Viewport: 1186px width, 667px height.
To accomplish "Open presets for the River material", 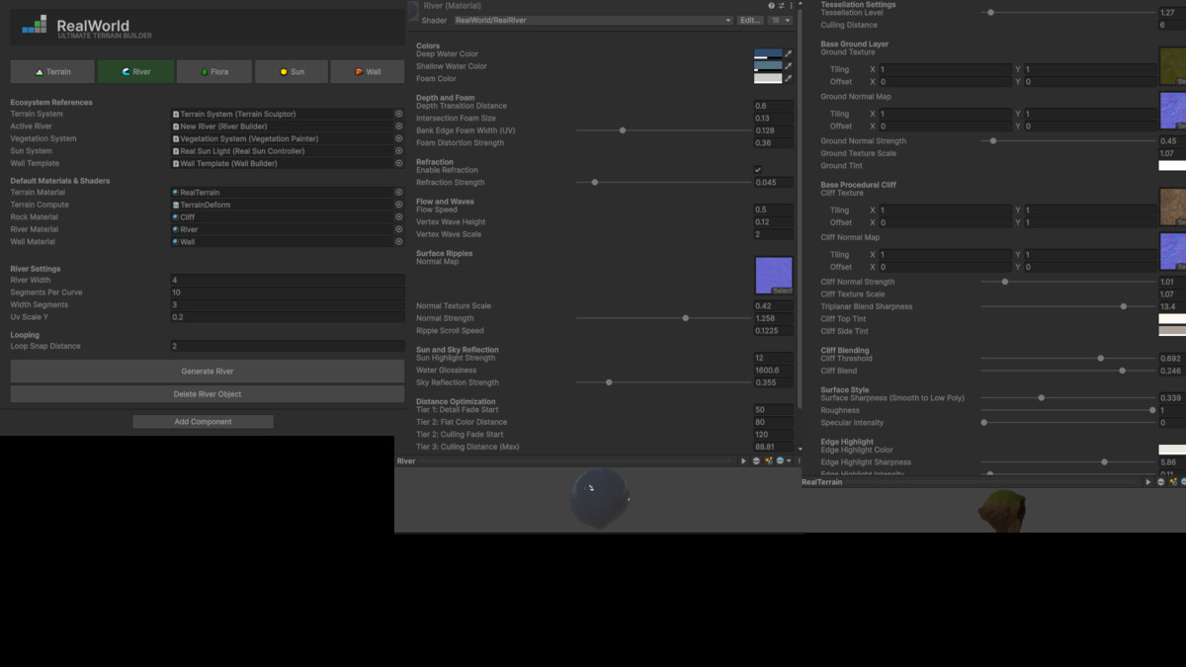I will click(782, 6).
